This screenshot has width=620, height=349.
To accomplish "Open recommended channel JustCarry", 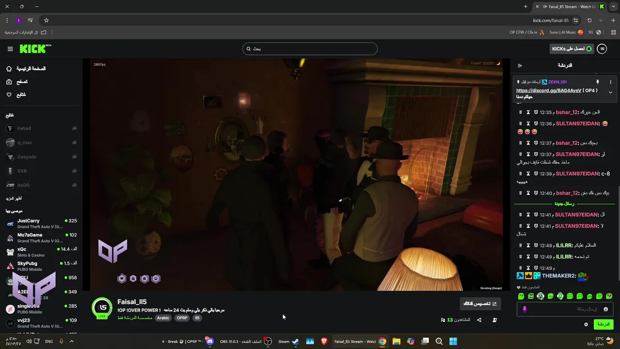I will click(41, 223).
